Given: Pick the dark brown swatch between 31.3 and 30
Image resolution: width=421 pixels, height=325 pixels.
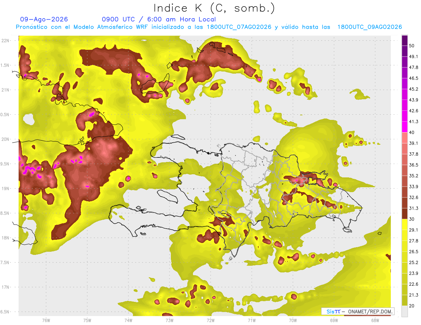Looking at the screenshot, I should [x=405, y=214].
